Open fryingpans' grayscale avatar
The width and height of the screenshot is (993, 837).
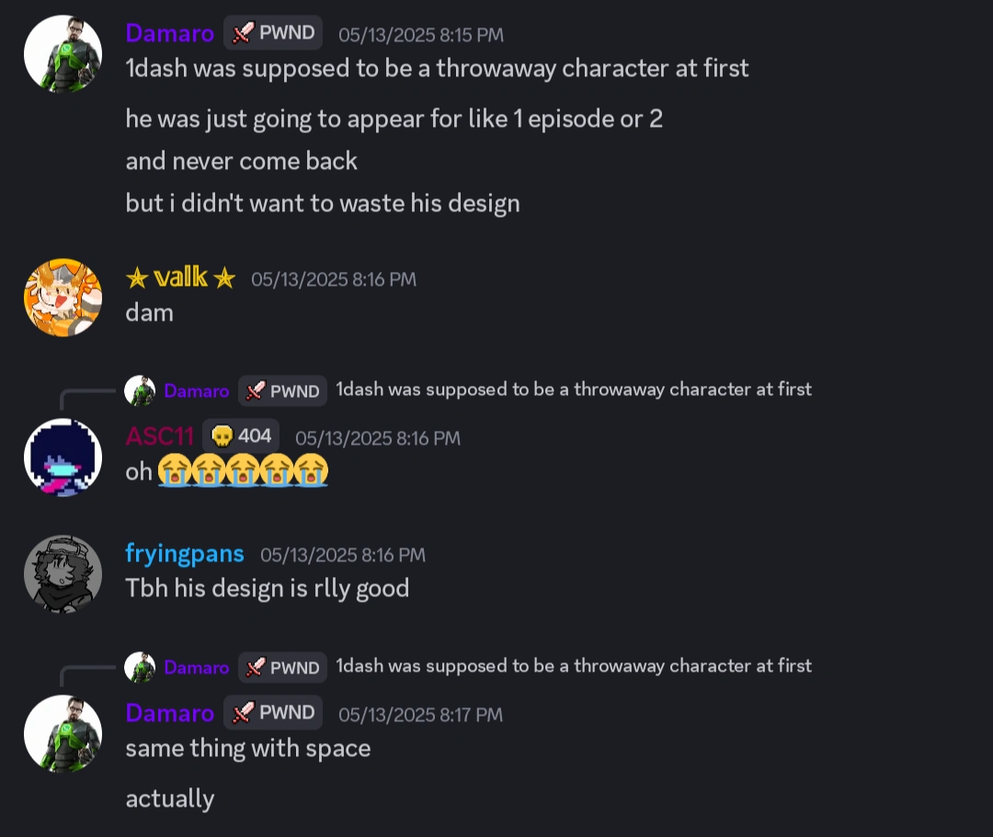[x=63, y=574]
